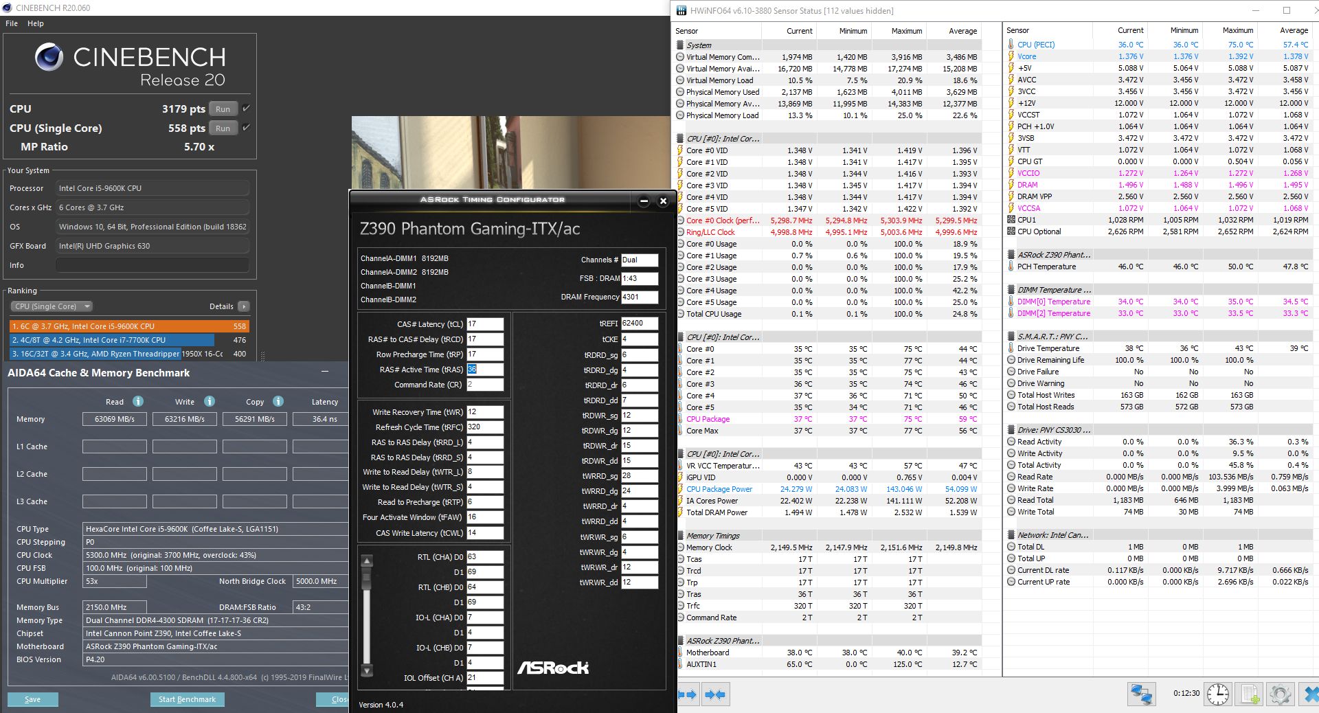Click the AIDA64 Write info icon

[x=210, y=401]
